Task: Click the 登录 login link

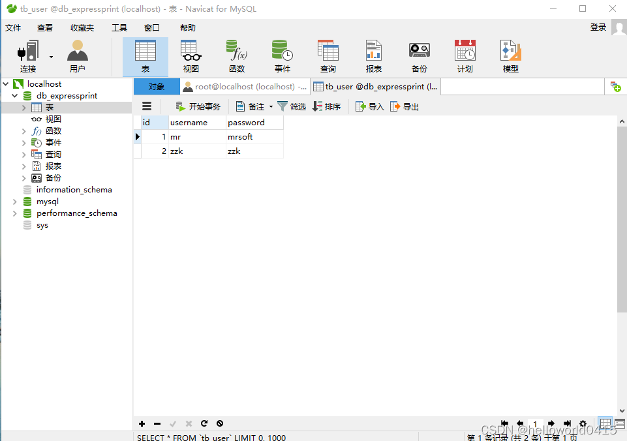Action: point(598,27)
